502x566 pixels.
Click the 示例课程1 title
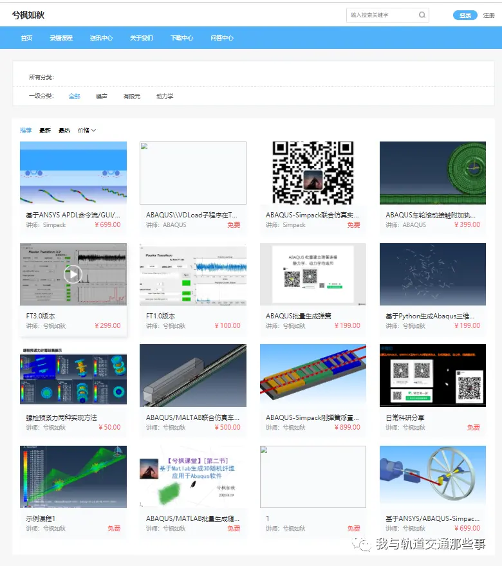[41, 518]
